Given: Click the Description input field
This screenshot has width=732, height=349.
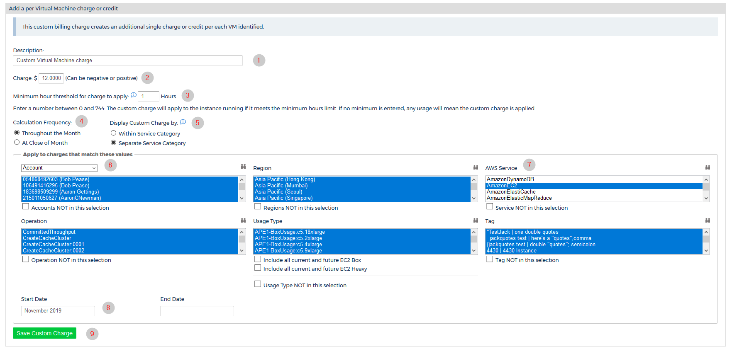Looking at the screenshot, I should (x=128, y=61).
